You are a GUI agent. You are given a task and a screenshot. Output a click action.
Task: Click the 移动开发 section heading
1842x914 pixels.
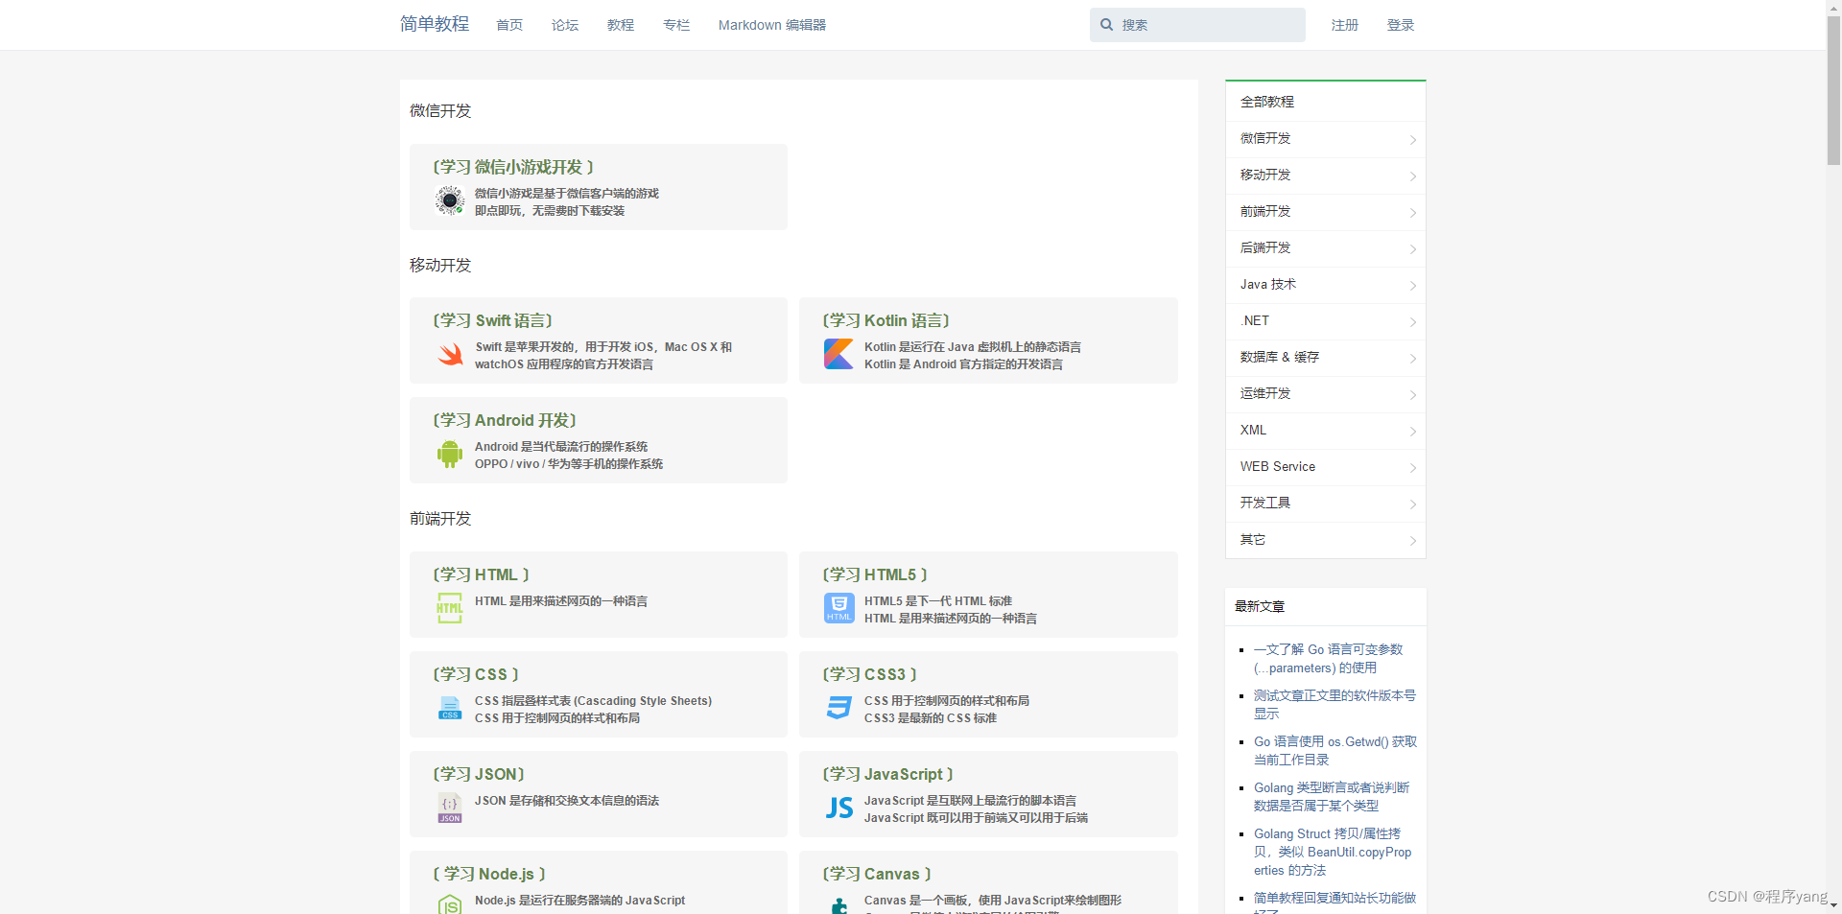coord(440,266)
